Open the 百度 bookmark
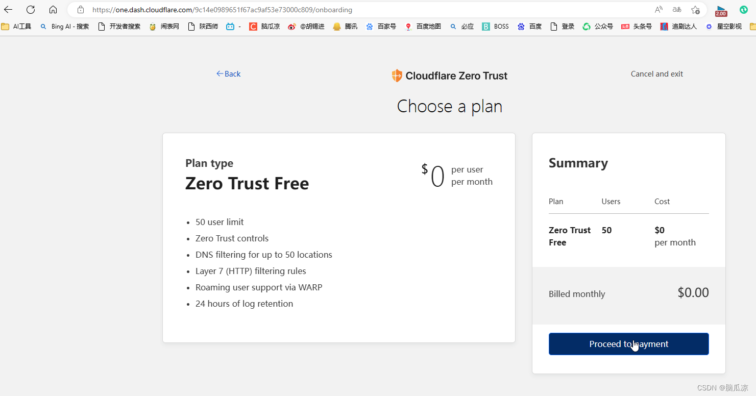Screen dimensions: 756x396 tap(529, 27)
